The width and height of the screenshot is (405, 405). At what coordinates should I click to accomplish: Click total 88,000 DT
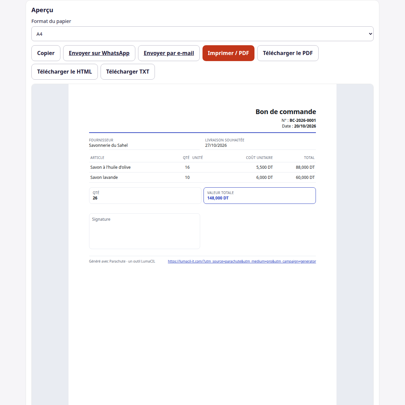tap(305, 167)
